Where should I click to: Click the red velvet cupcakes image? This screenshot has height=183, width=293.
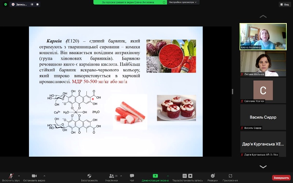click(x=177, y=108)
